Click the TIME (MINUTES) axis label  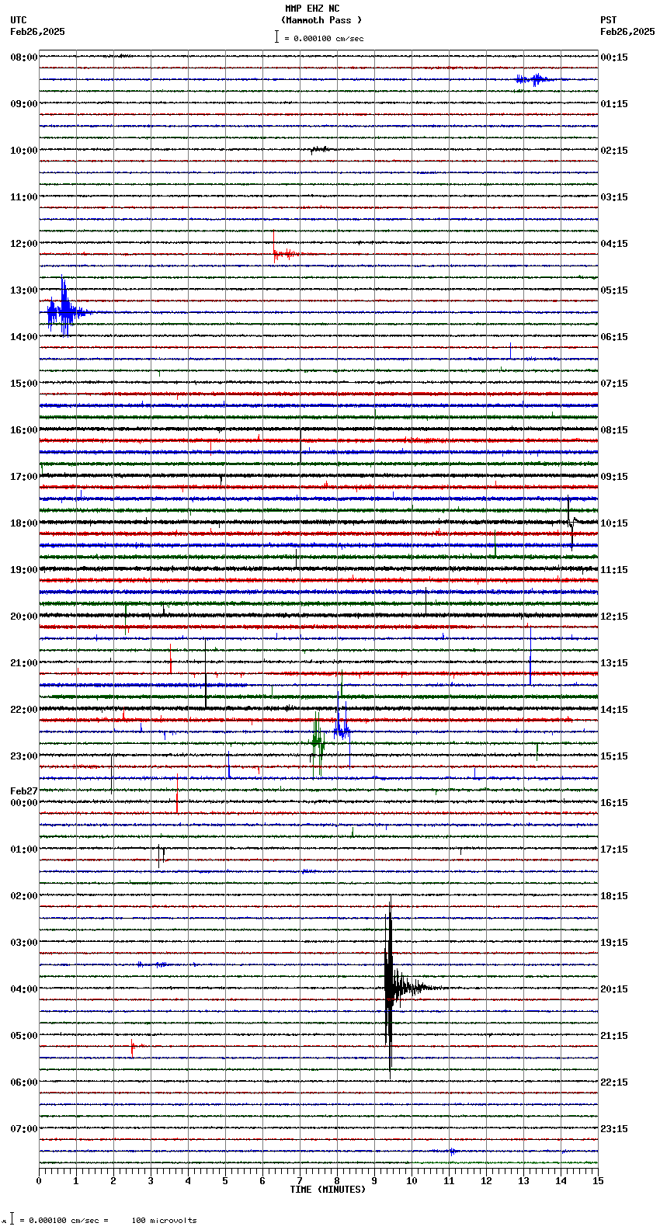click(x=328, y=1190)
